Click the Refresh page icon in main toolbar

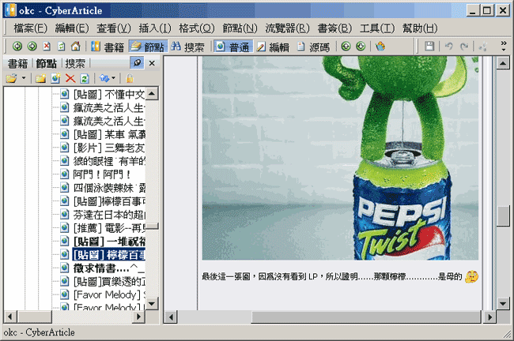(62, 47)
